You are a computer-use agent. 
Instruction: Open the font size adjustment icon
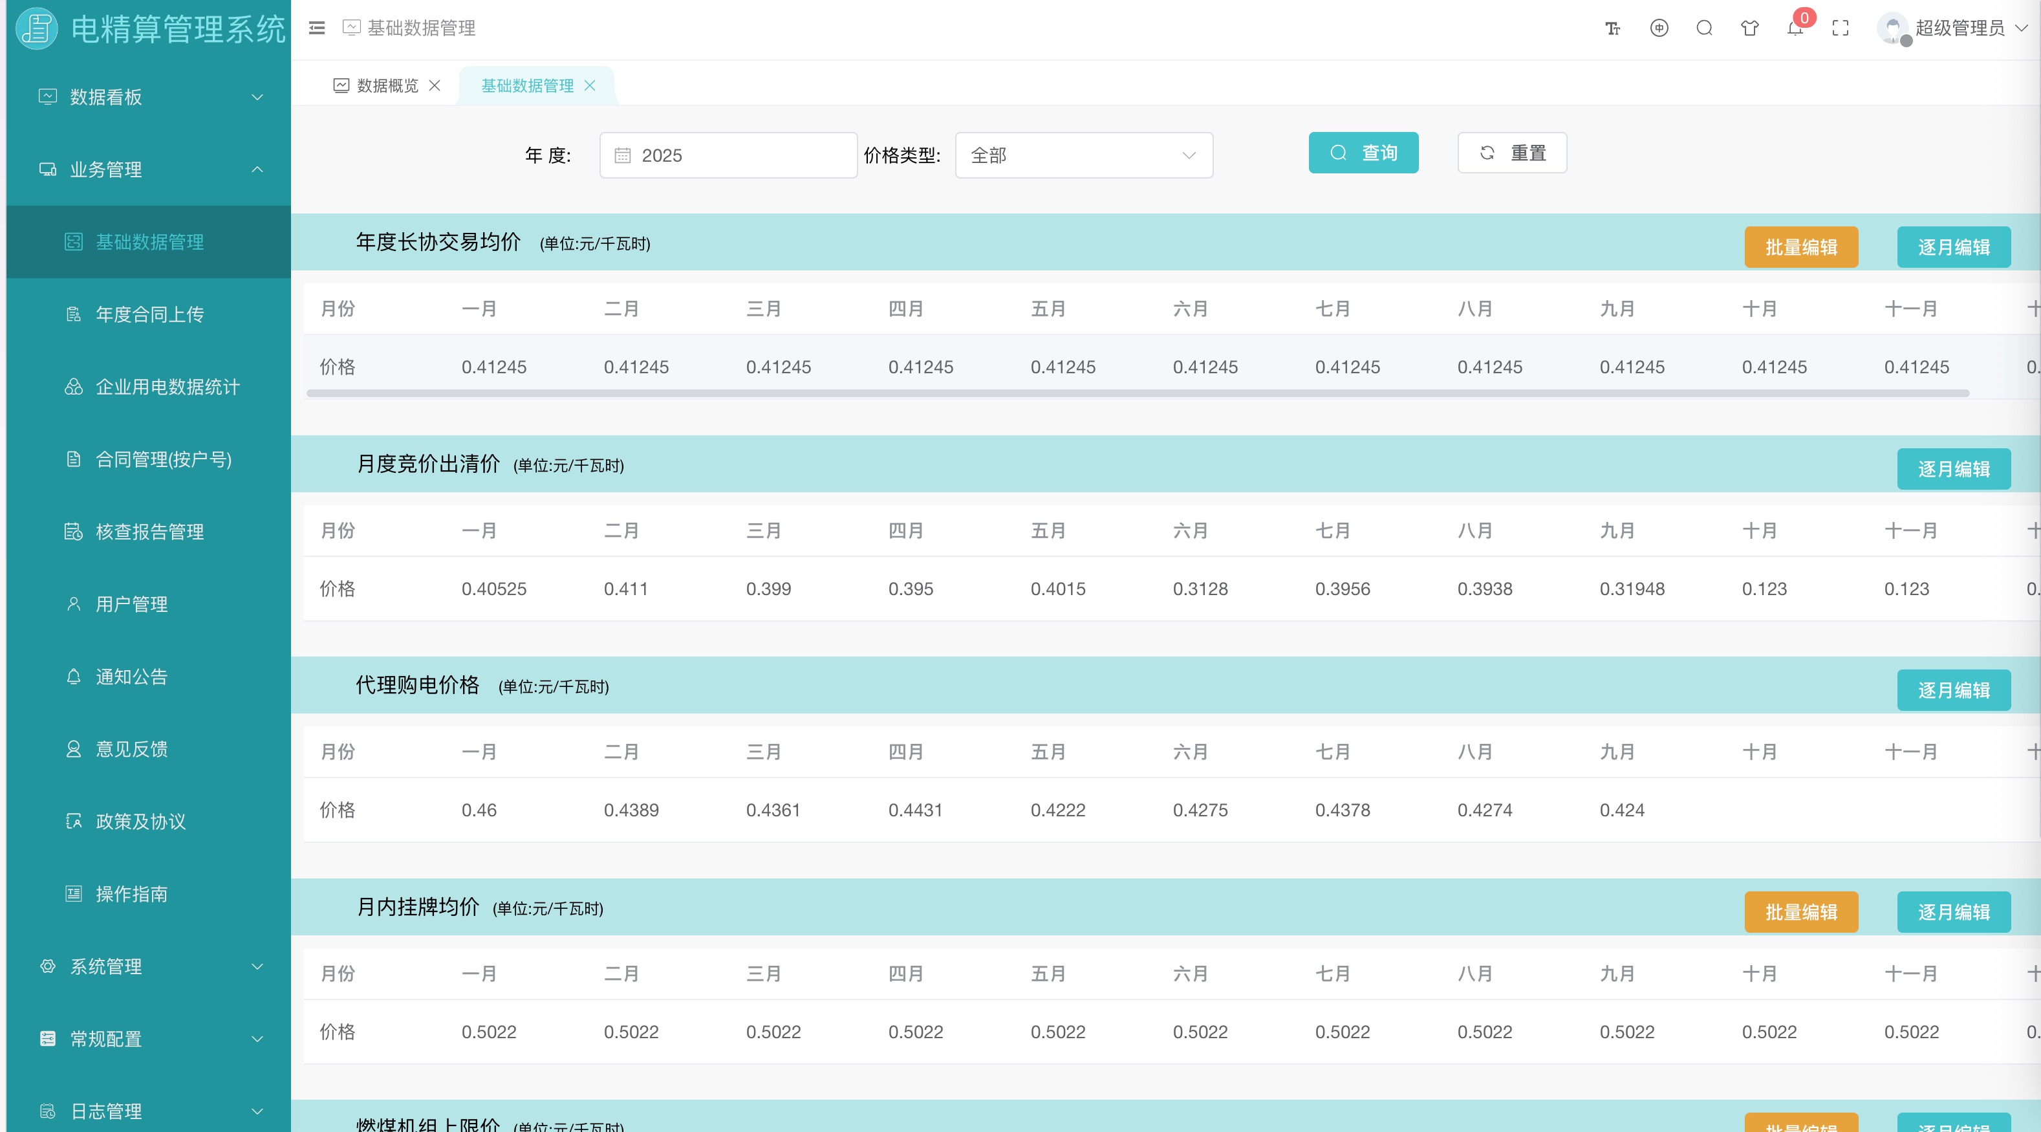click(1612, 28)
